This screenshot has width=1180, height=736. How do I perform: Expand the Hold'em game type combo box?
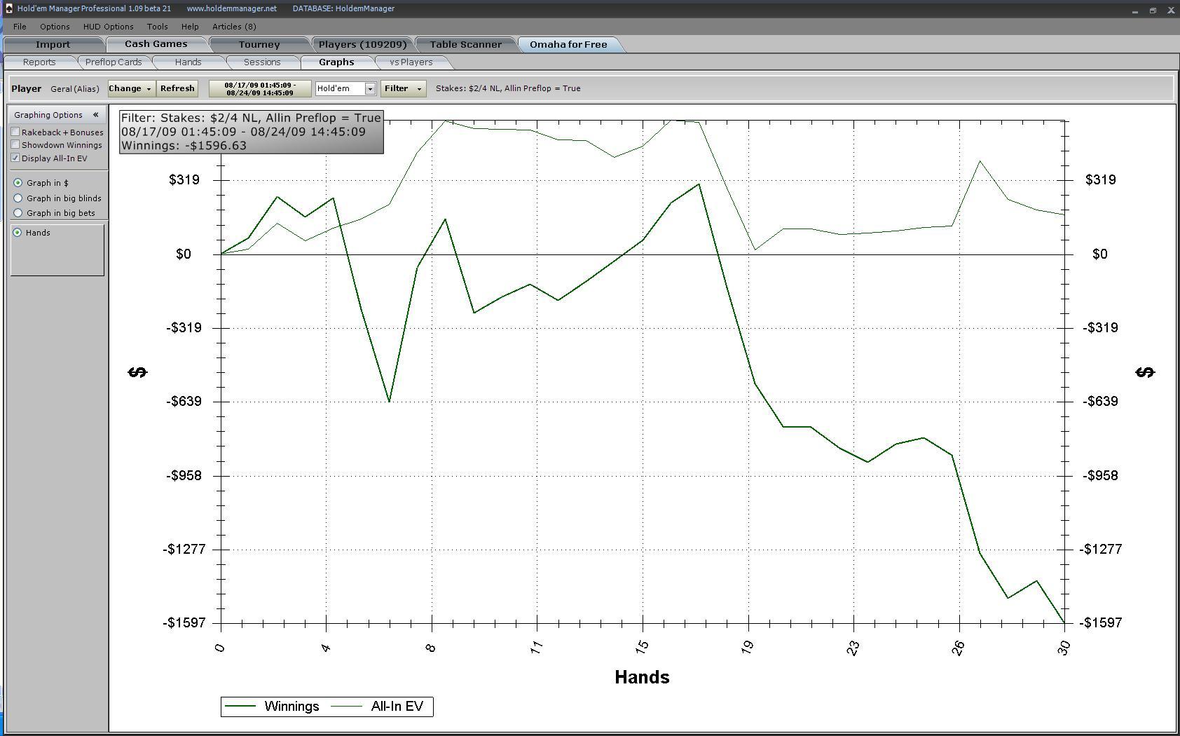pos(370,89)
